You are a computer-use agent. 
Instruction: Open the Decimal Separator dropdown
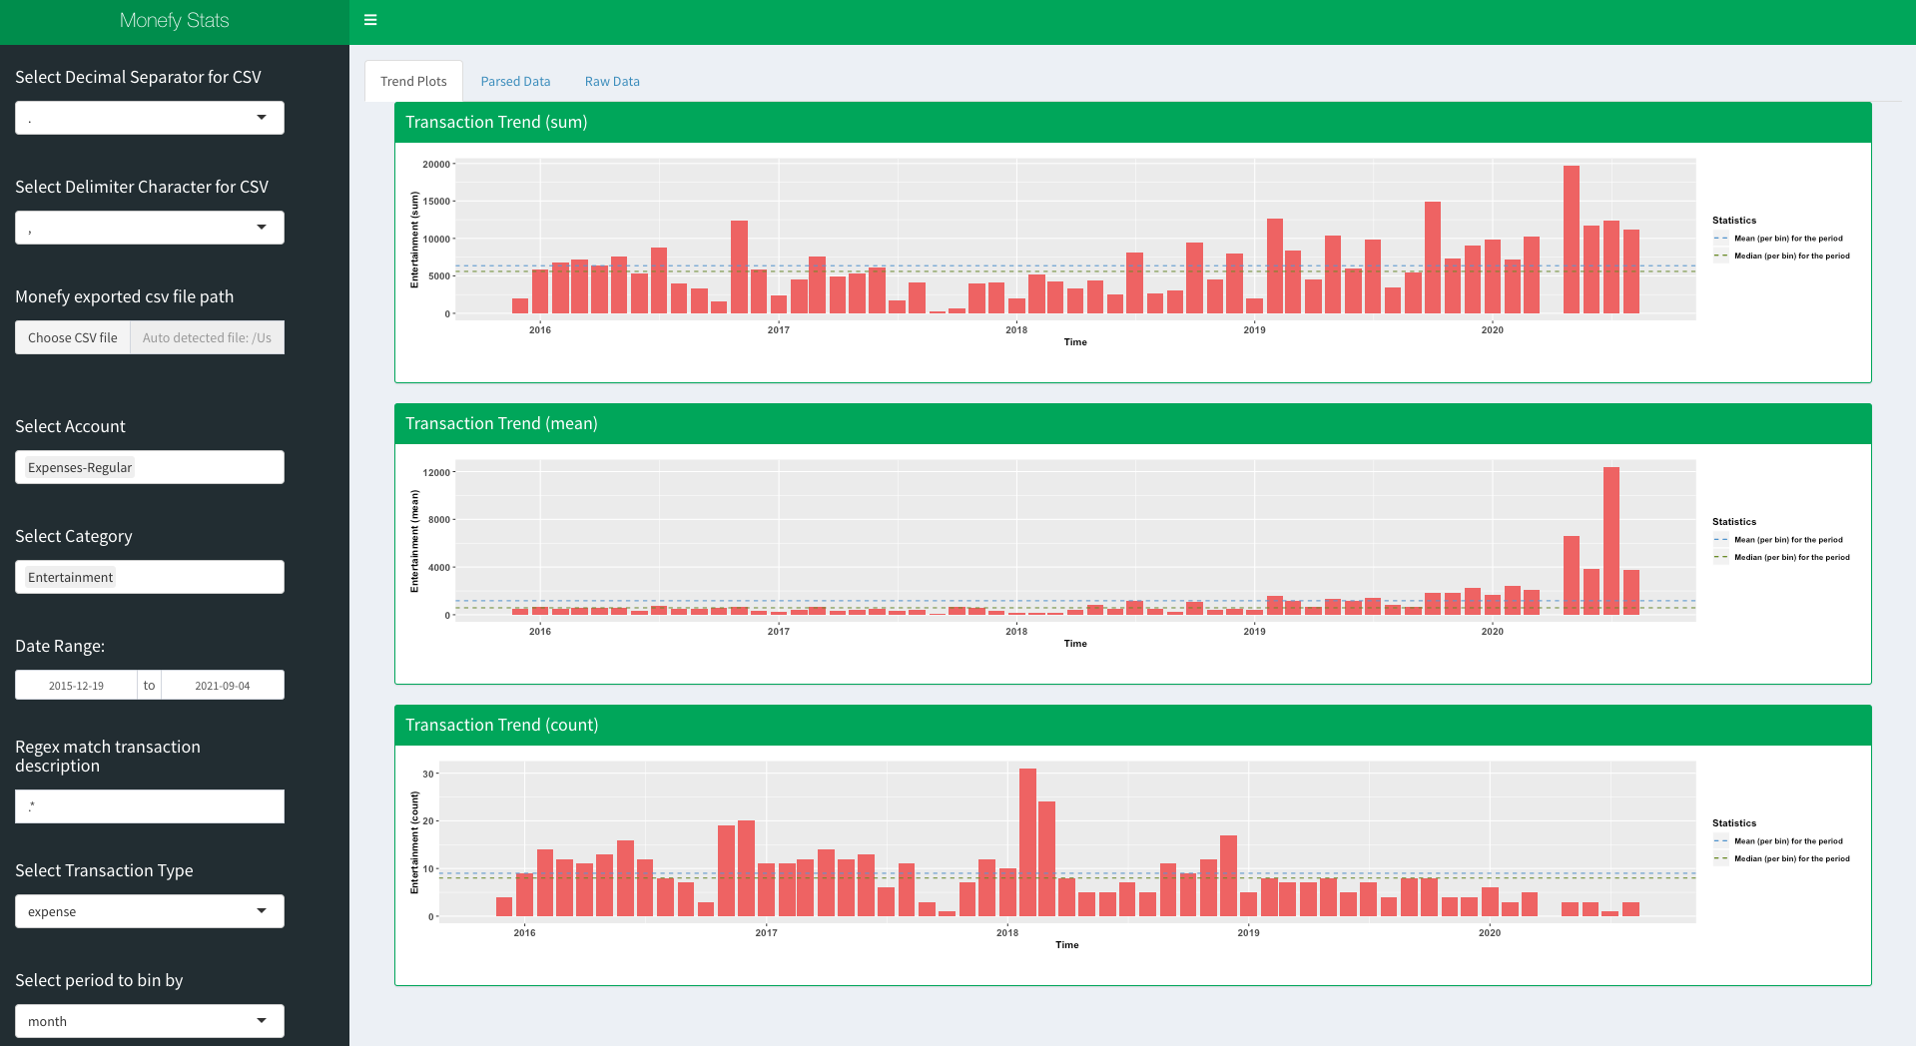point(150,118)
